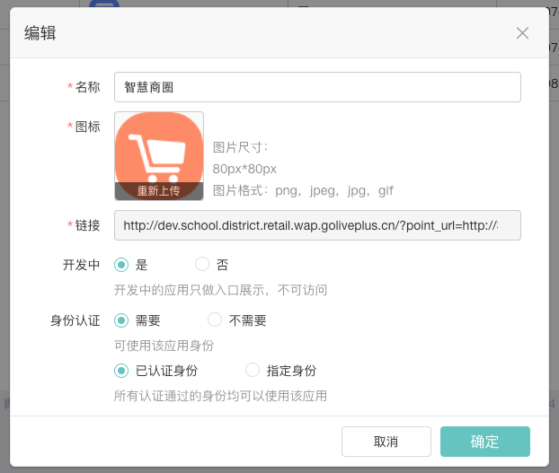Click the 可使用该应用身份 label

click(164, 346)
